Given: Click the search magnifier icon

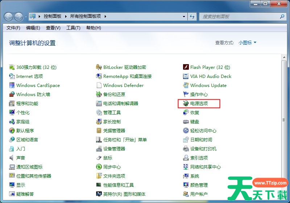Looking at the screenshot, I should (x=282, y=16).
